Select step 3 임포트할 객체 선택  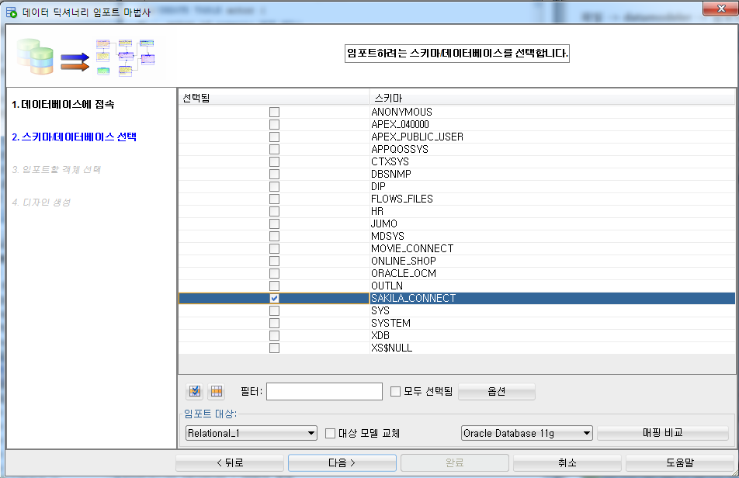(56, 169)
